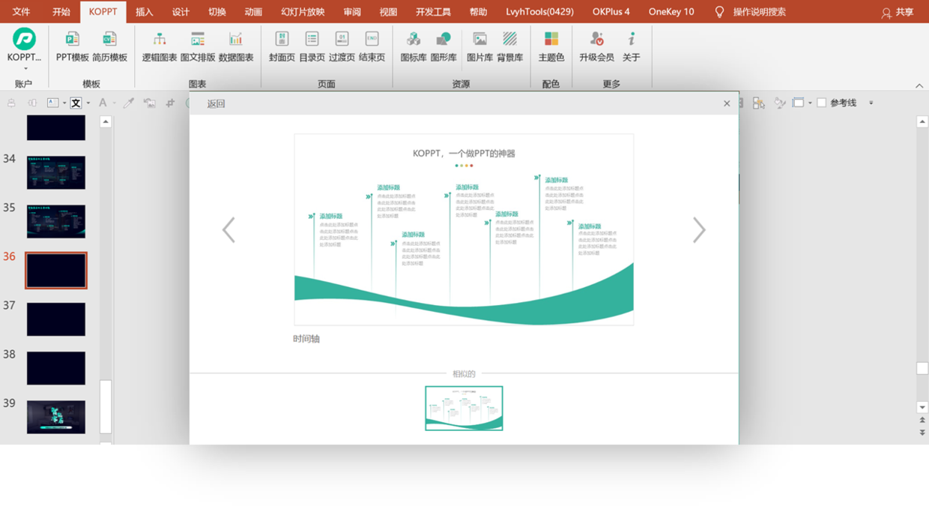This screenshot has width=929, height=521.
Task: Insert a 过渡页 transition page
Action: tap(342, 46)
